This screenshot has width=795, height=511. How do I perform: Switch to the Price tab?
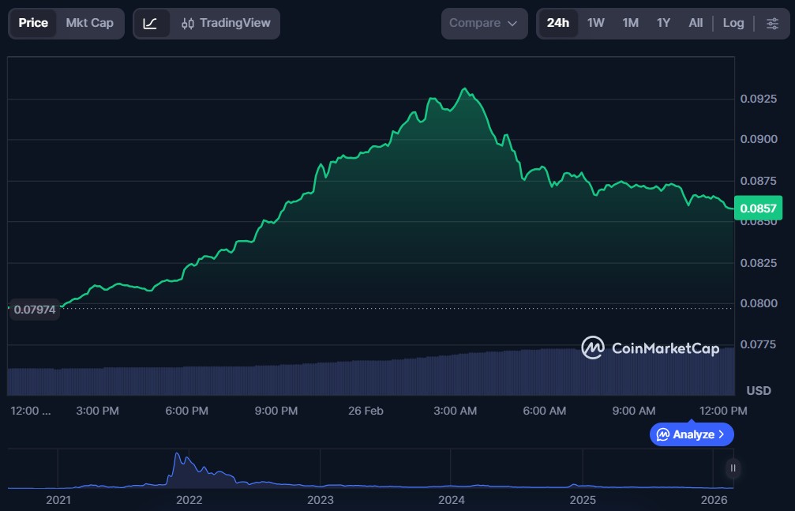point(33,23)
